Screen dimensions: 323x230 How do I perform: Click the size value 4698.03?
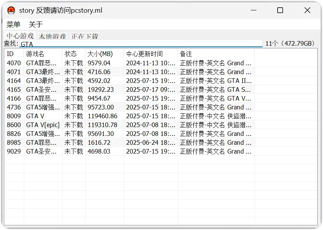99,151
